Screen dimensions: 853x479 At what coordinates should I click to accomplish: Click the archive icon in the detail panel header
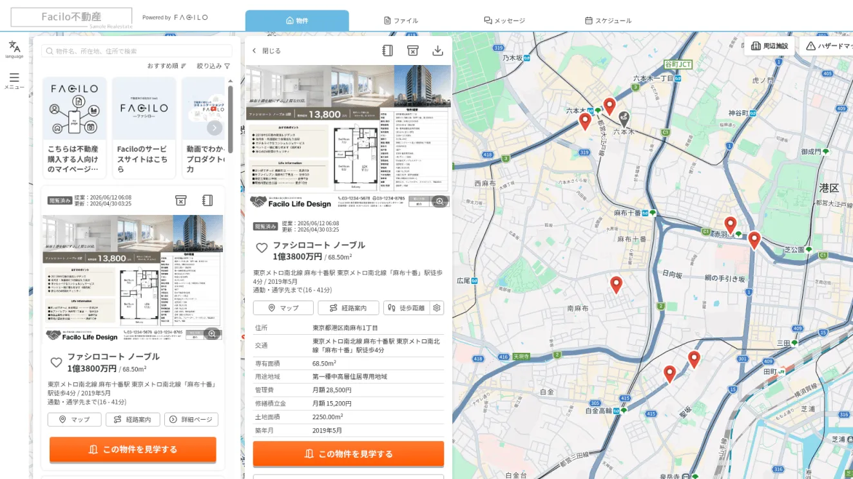pos(412,50)
